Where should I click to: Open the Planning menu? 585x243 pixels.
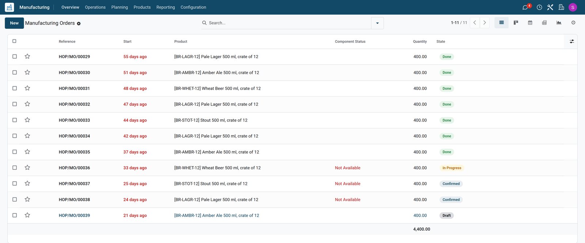click(x=120, y=7)
